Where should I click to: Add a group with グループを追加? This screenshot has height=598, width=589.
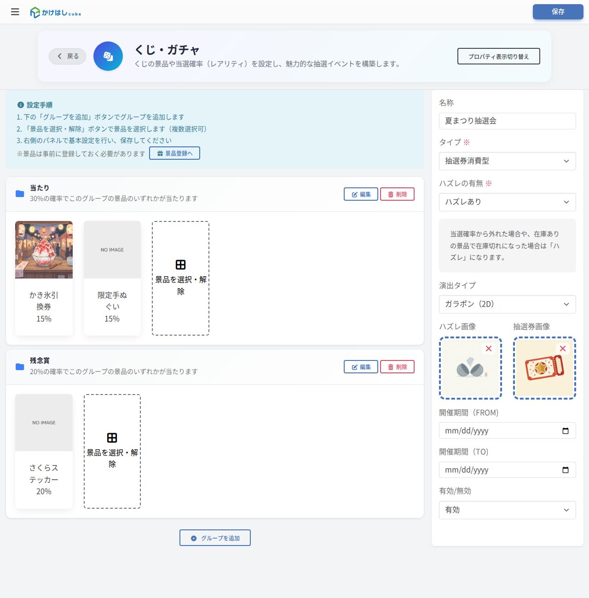pyautogui.click(x=215, y=538)
